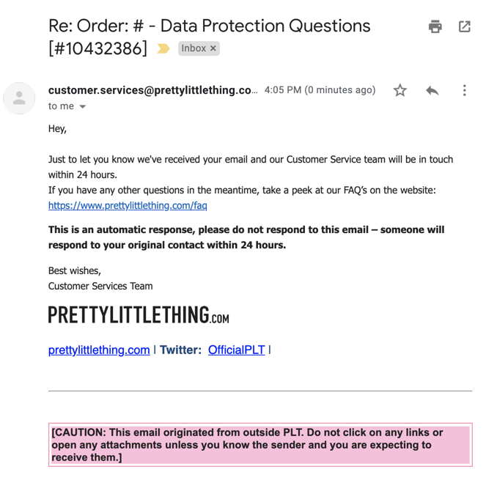Click the email subject title text
The image size is (486, 483).
pos(209,26)
